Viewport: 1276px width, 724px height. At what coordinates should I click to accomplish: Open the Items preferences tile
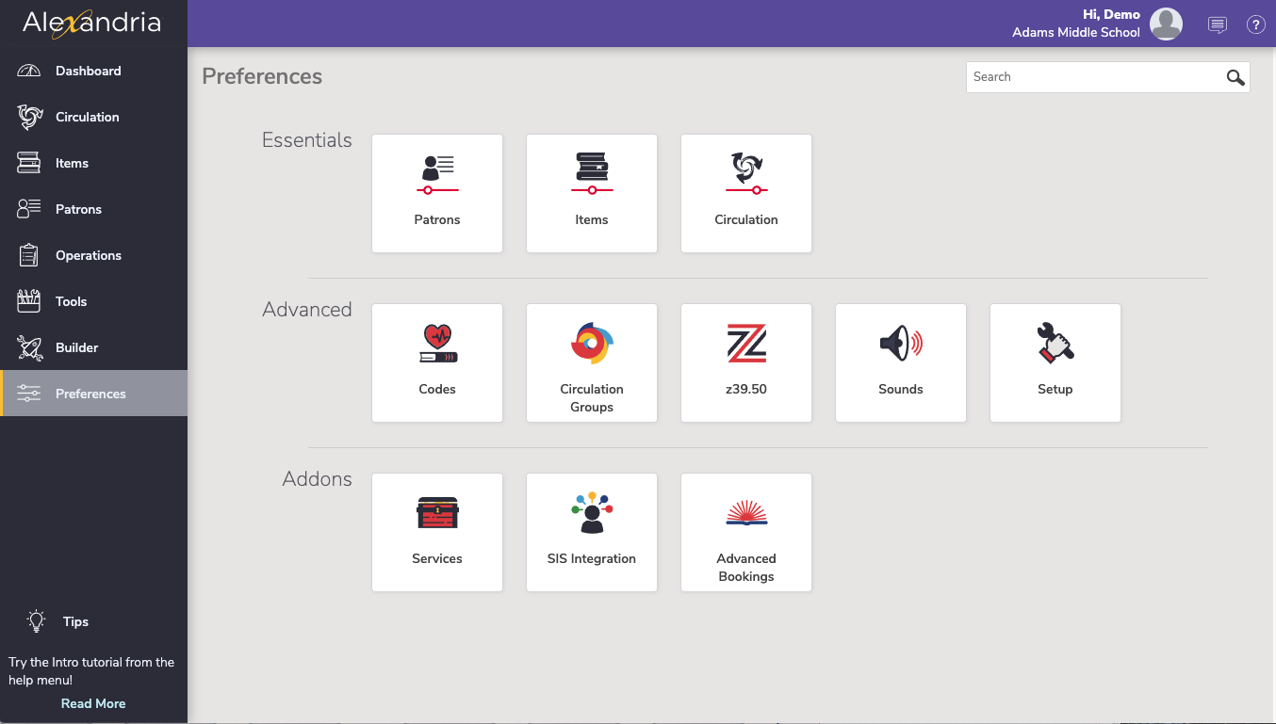tap(592, 193)
